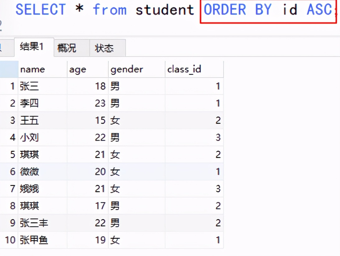340x256 pixels.
Task: Select age cell 18 for 张三
Action: tap(87, 86)
